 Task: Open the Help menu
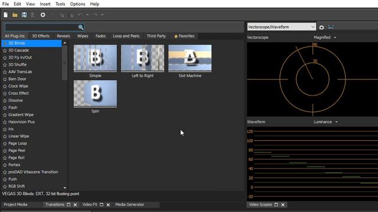94,4
